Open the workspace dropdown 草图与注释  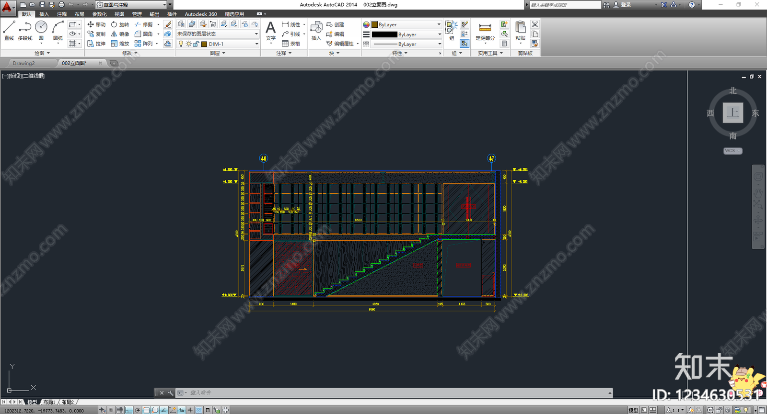tap(132, 5)
